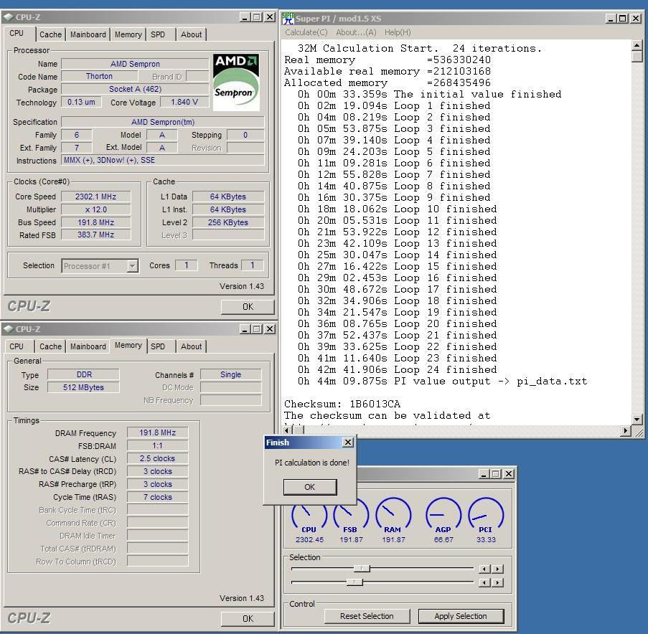648x634 pixels.
Task: Click the Reset Selection button
Action: pos(367,616)
